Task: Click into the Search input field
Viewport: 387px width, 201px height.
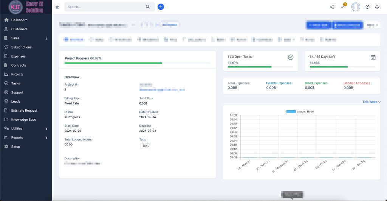Action: click(104, 7)
